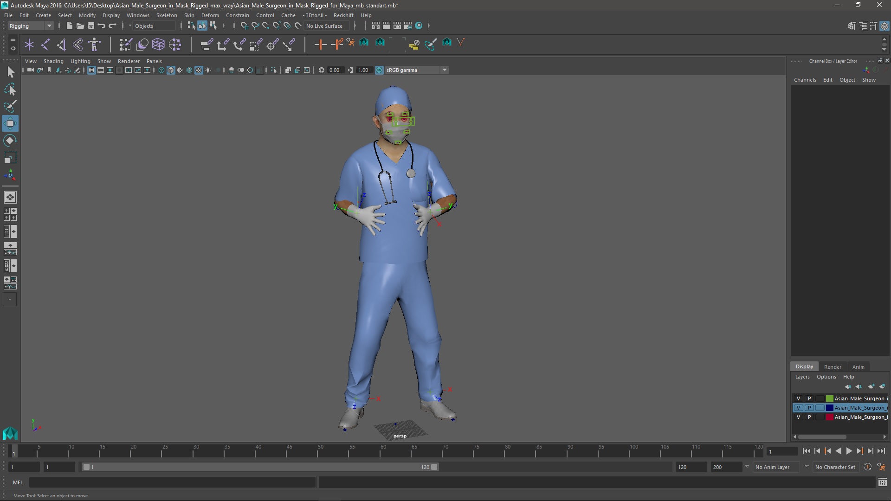
Task: Click the Set Key plus icon
Action: point(320,45)
